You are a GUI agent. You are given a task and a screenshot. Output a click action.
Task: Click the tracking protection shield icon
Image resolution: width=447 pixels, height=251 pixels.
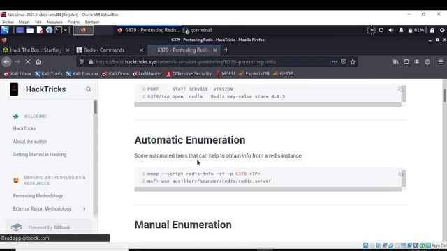[x=82, y=62]
